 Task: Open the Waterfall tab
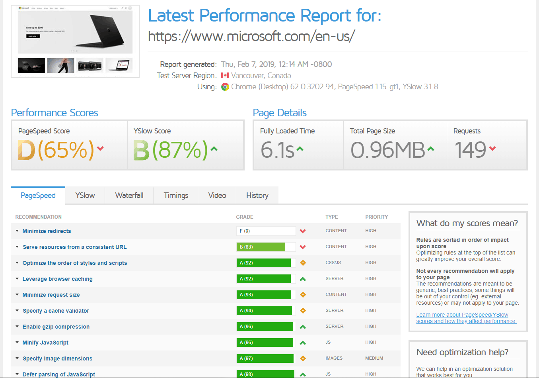(x=129, y=195)
